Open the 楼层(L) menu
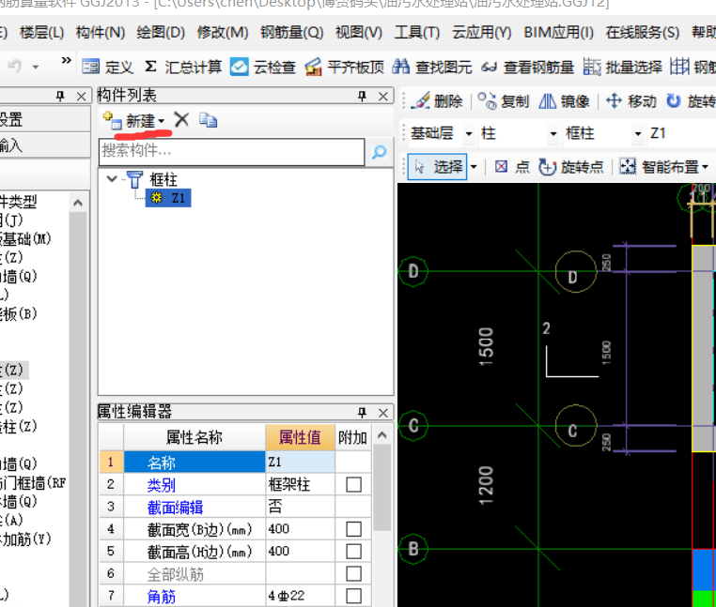The image size is (716, 607). click(42, 33)
